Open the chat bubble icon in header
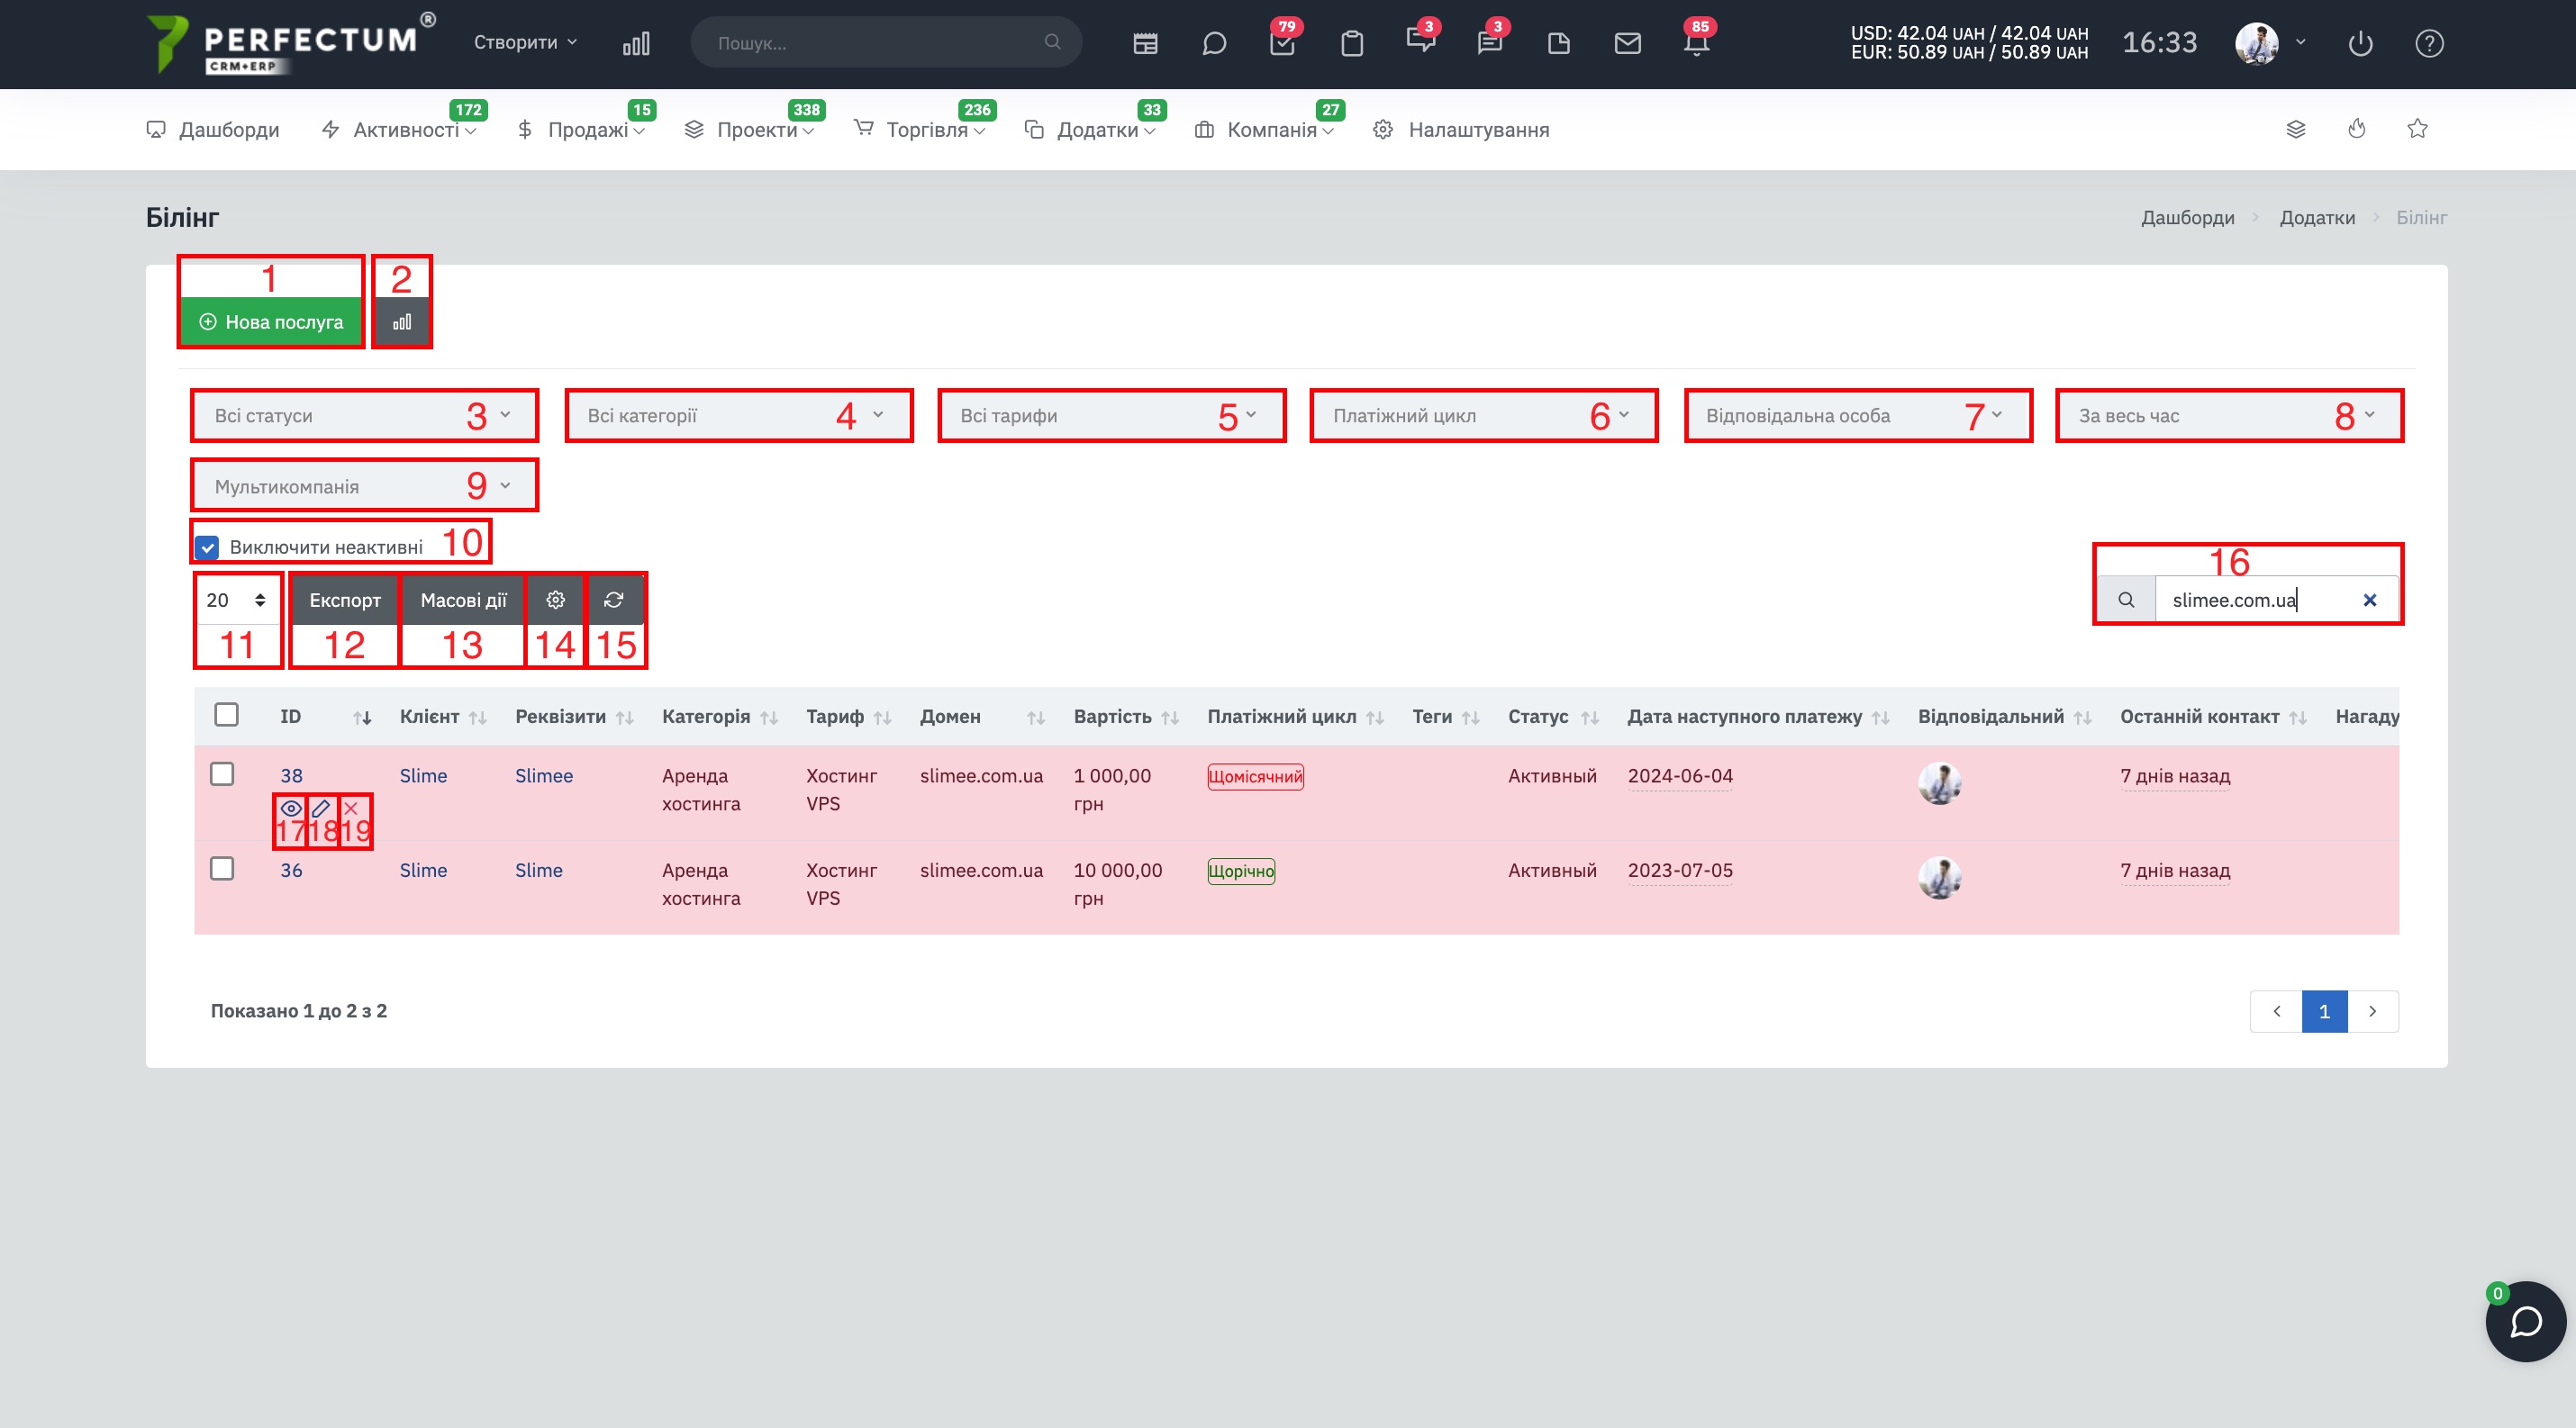The image size is (2576, 1428). (x=1214, y=43)
